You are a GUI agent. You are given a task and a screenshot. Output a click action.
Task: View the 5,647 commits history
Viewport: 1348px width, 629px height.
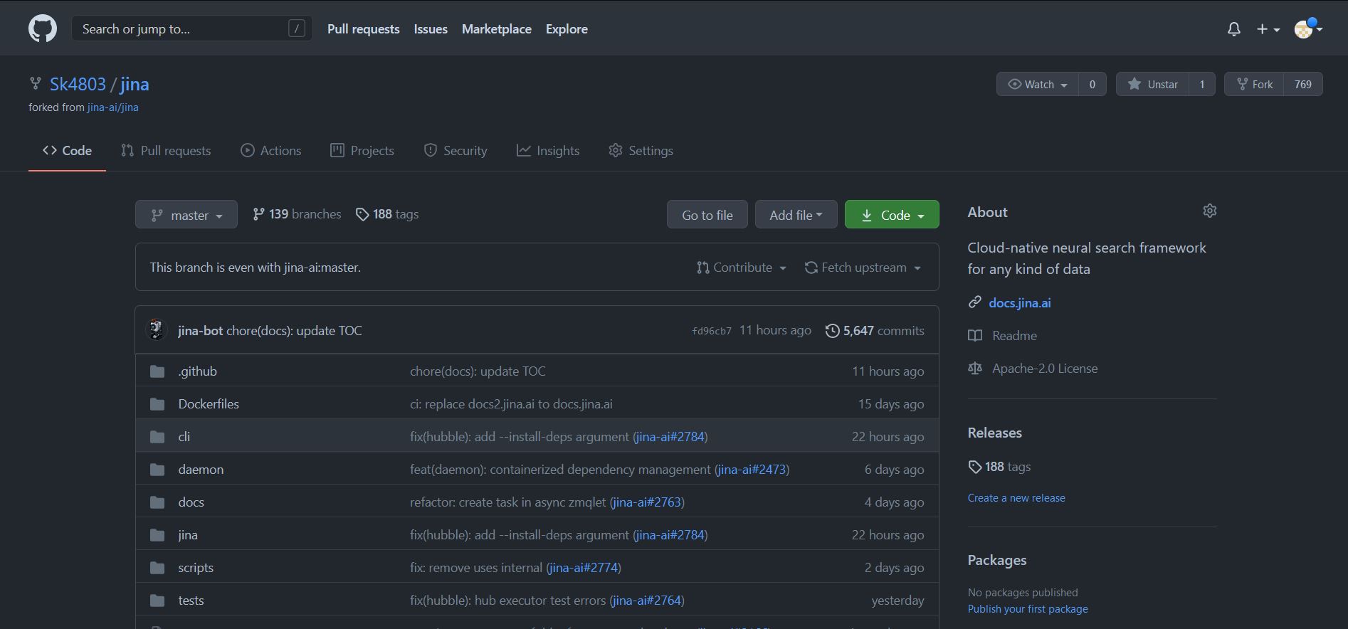coord(875,331)
